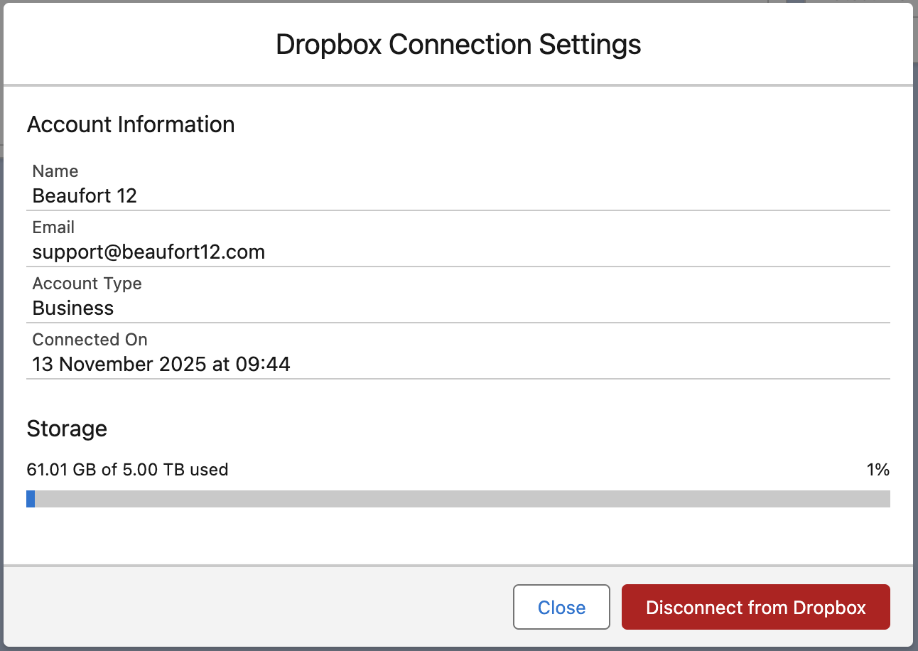Click the Account Information heading
The width and height of the screenshot is (918, 651).
click(x=131, y=124)
